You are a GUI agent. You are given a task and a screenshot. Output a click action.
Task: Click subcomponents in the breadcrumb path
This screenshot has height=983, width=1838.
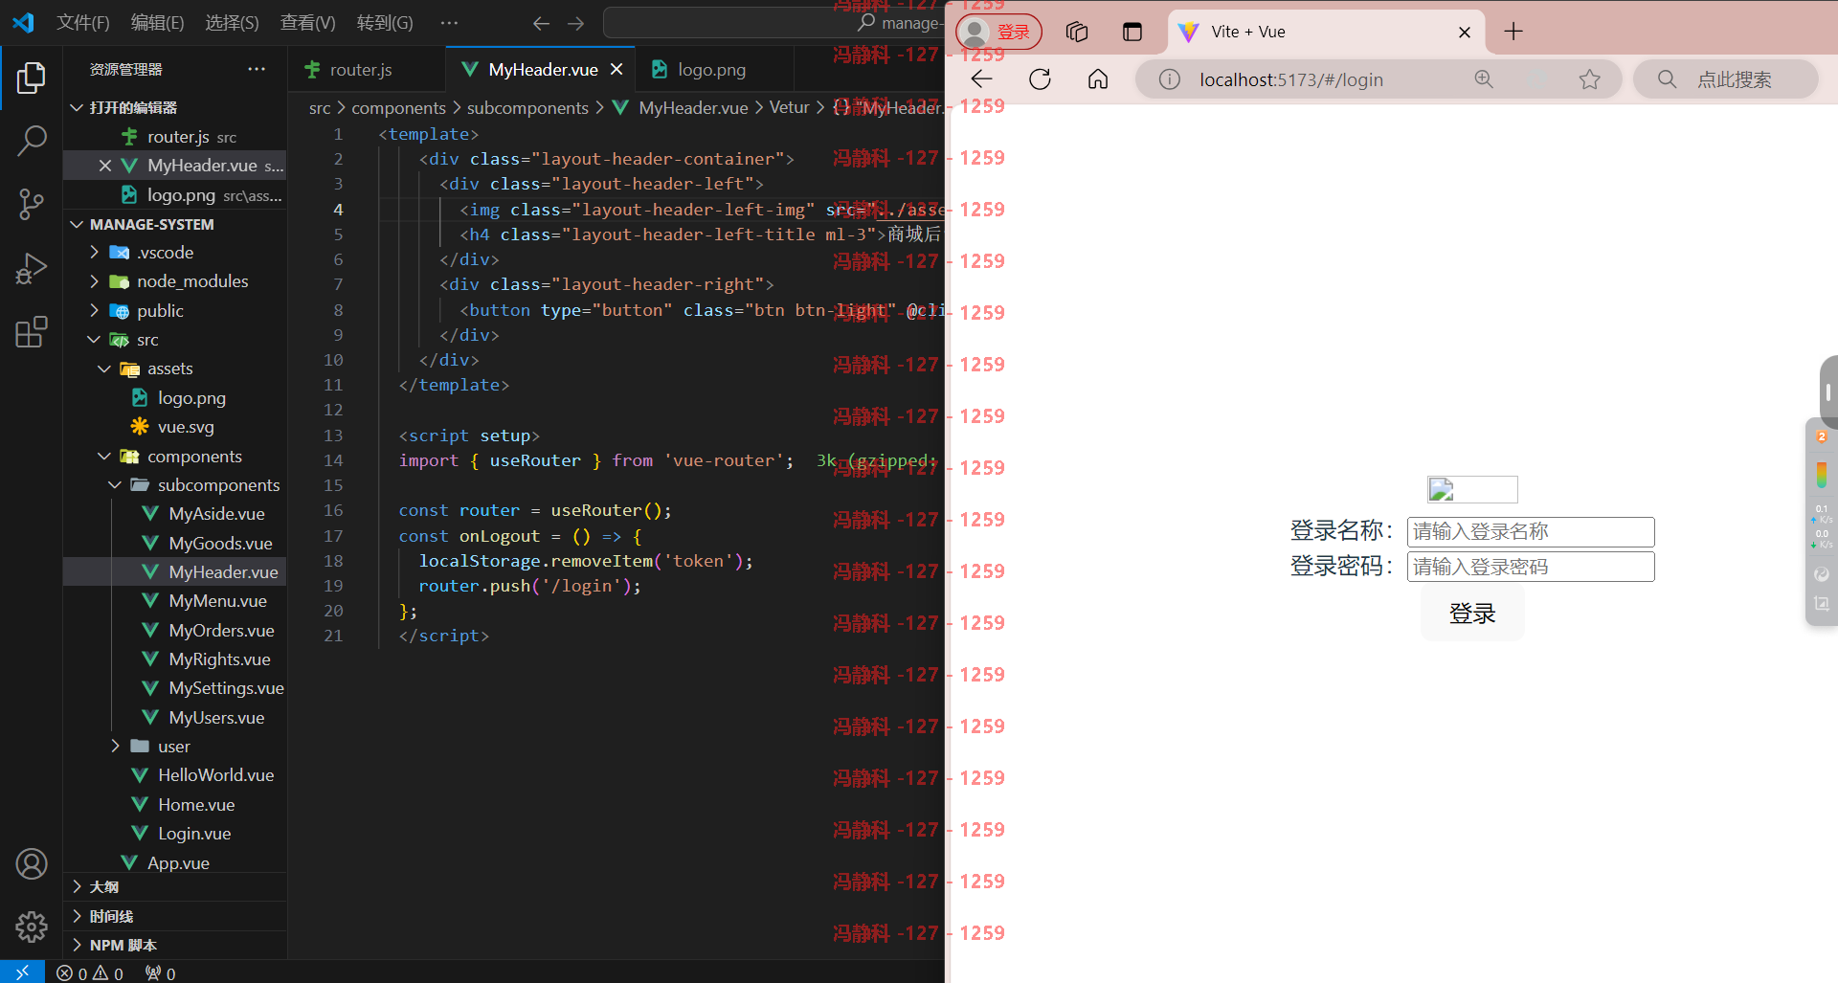click(x=527, y=108)
